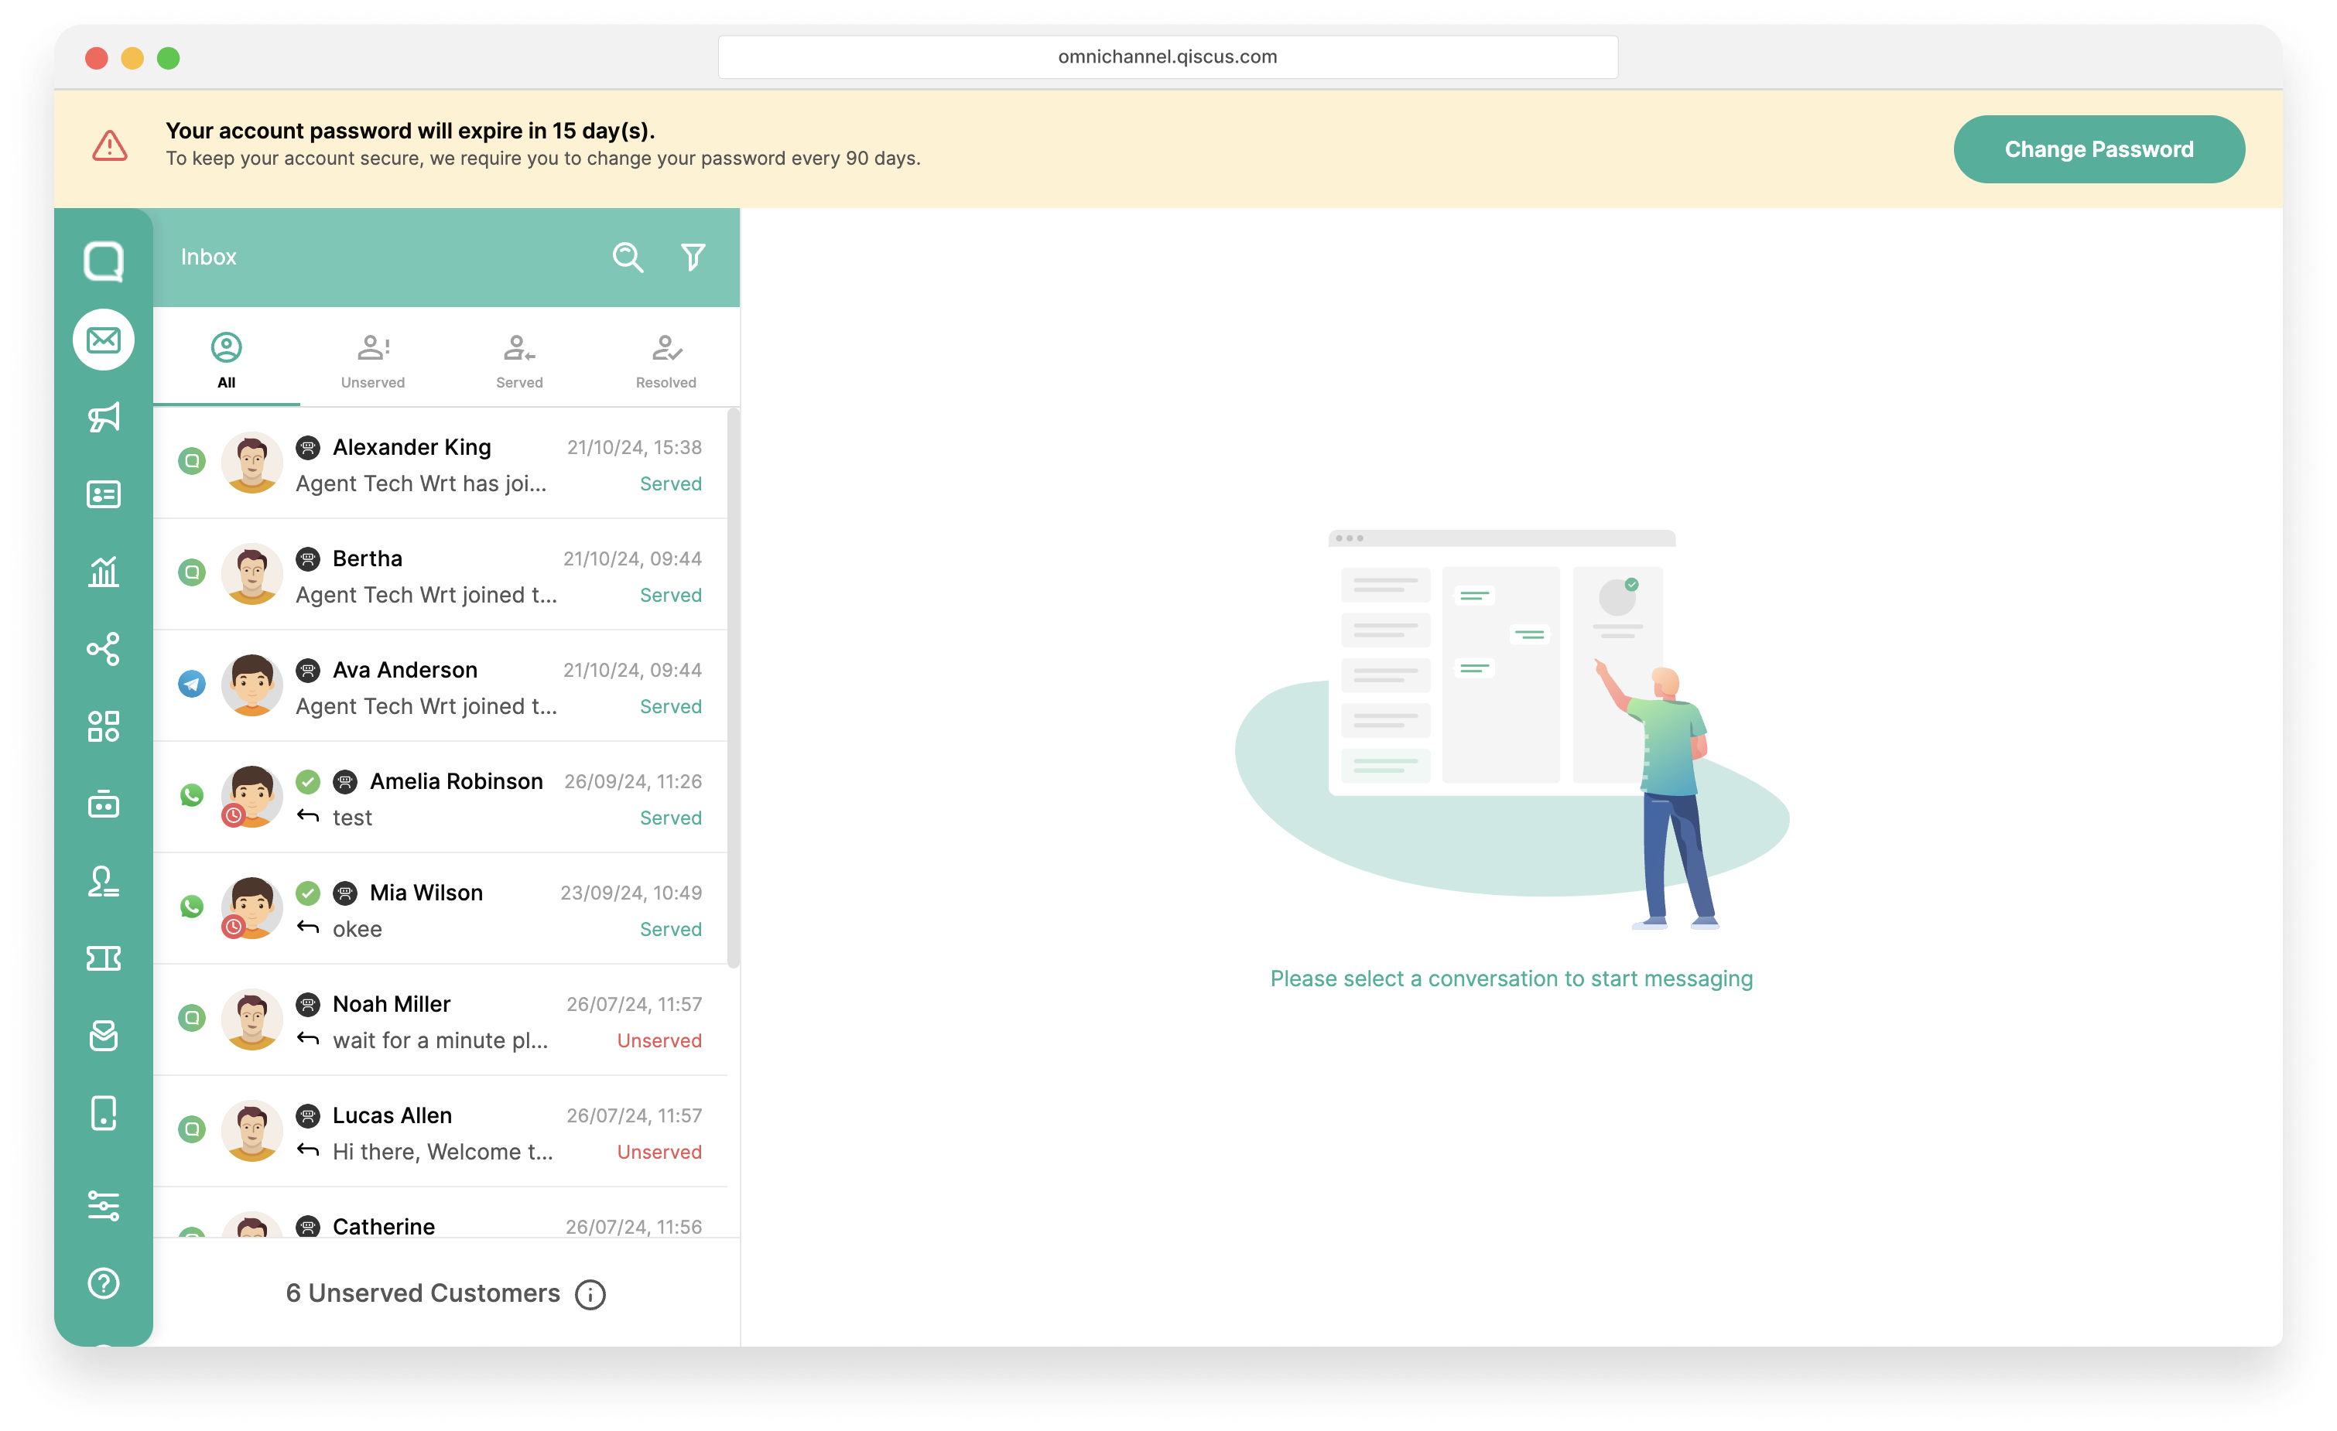Open Alexander King conversation
Screen dimensions: 2337x1431
pos(440,464)
